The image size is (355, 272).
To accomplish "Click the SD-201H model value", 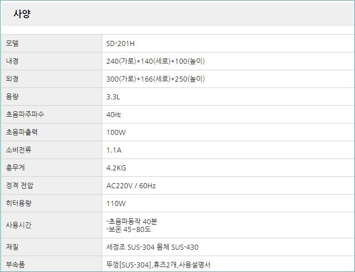I will pyautogui.click(x=120, y=44).
